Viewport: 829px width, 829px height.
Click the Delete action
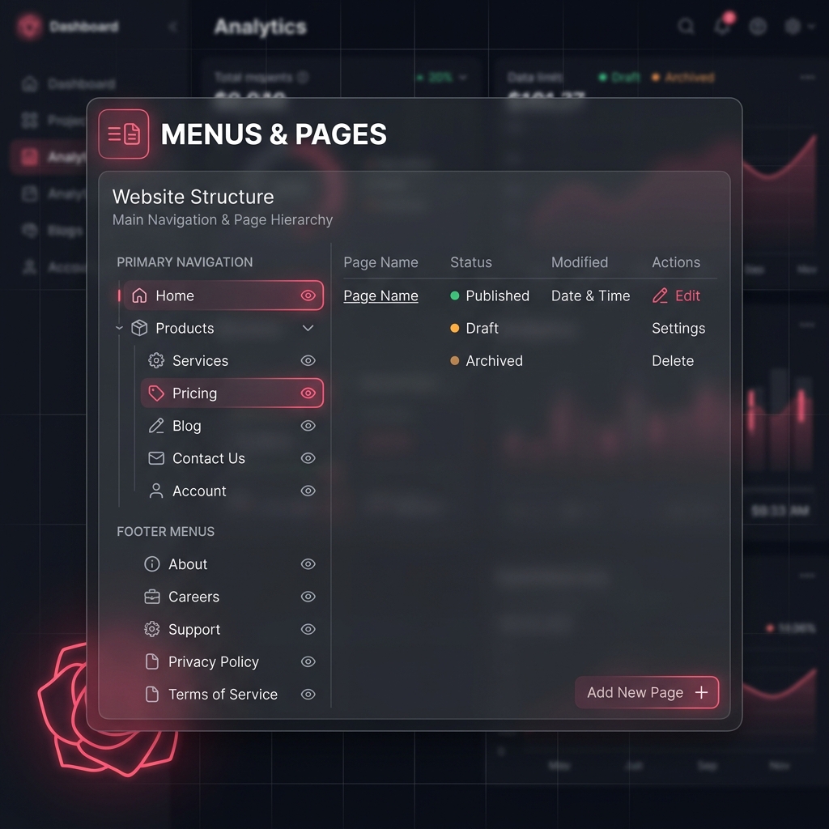673,360
